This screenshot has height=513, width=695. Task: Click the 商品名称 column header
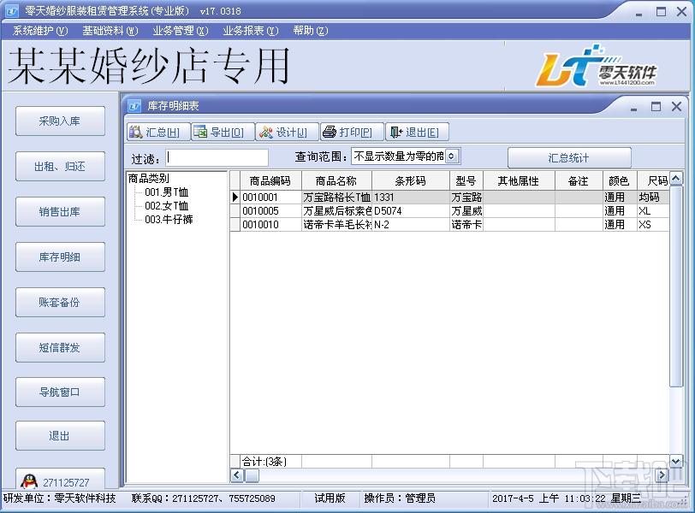(x=336, y=180)
